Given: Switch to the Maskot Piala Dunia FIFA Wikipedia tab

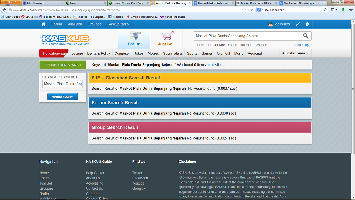Looking at the screenshot, I should pos(257,3).
